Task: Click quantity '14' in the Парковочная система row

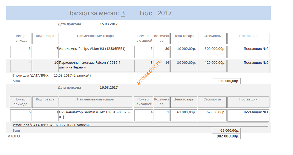Action: (162, 66)
